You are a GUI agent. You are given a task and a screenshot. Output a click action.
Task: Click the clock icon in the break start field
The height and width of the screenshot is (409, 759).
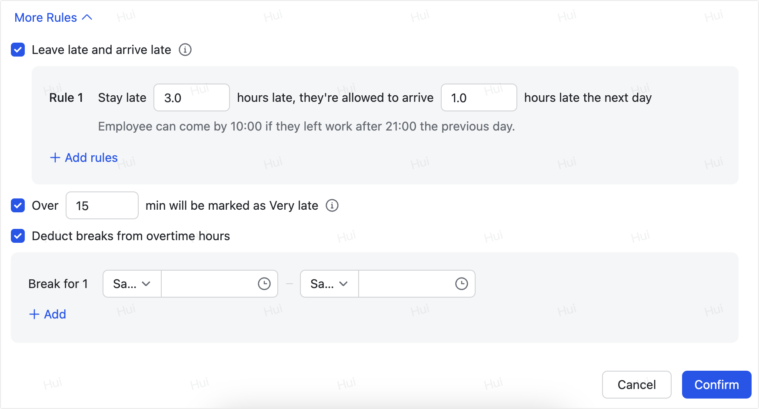(x=264, y=284)
